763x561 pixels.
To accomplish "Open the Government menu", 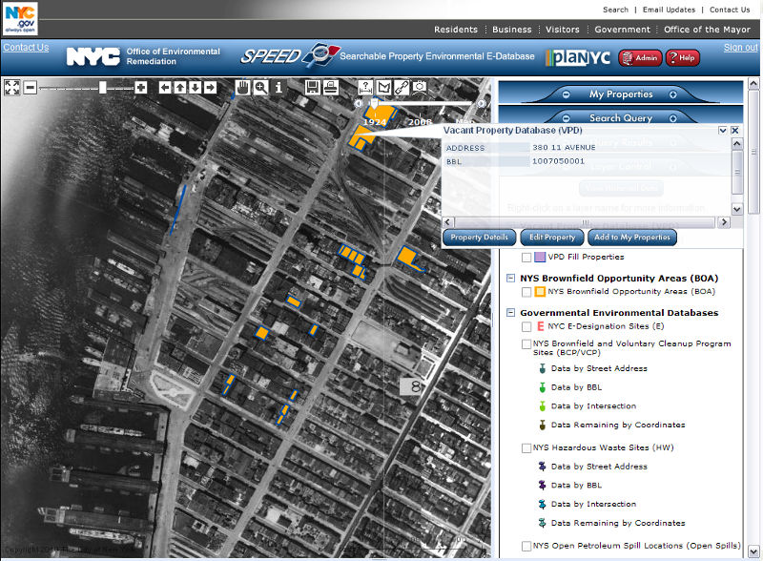I will point(623,30).
